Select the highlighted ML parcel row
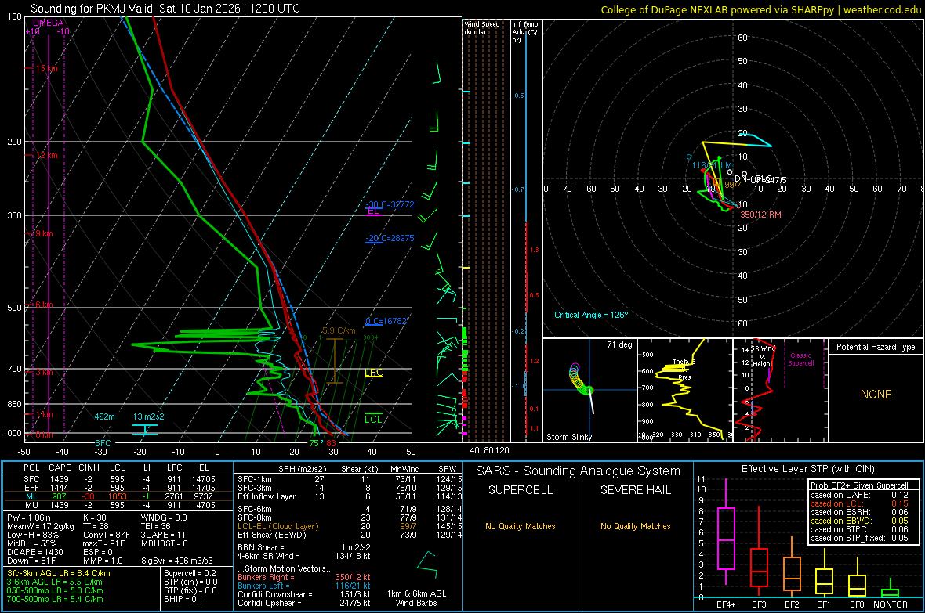 pyautogui.click(x=118, y=496)
